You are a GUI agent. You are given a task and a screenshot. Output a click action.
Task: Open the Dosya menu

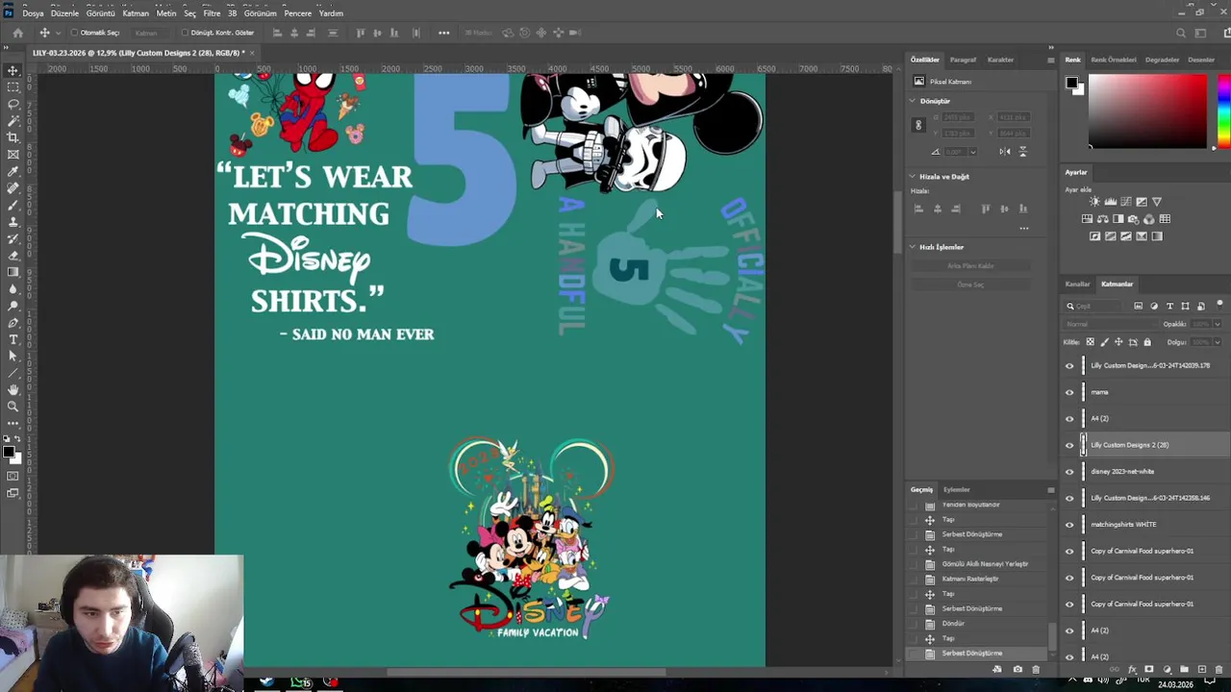pos(33,13)
